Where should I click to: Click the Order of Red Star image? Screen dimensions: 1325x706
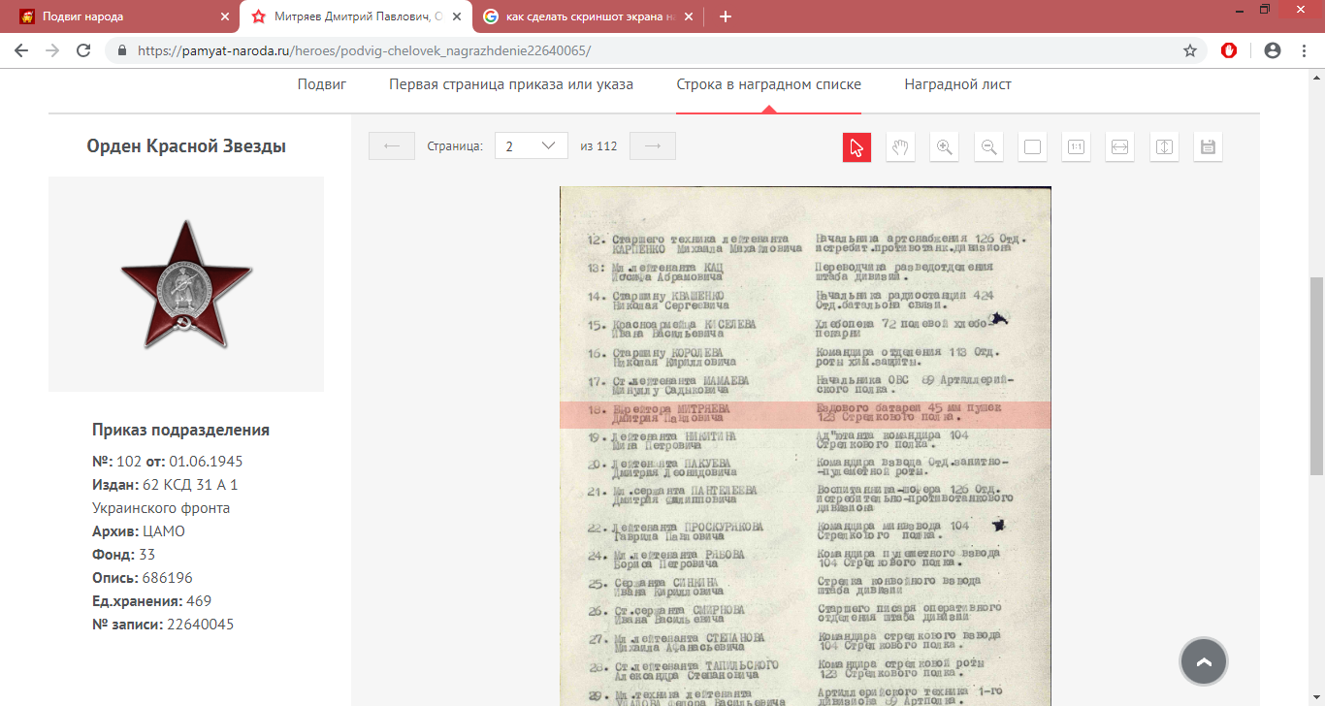click(186, 284)
